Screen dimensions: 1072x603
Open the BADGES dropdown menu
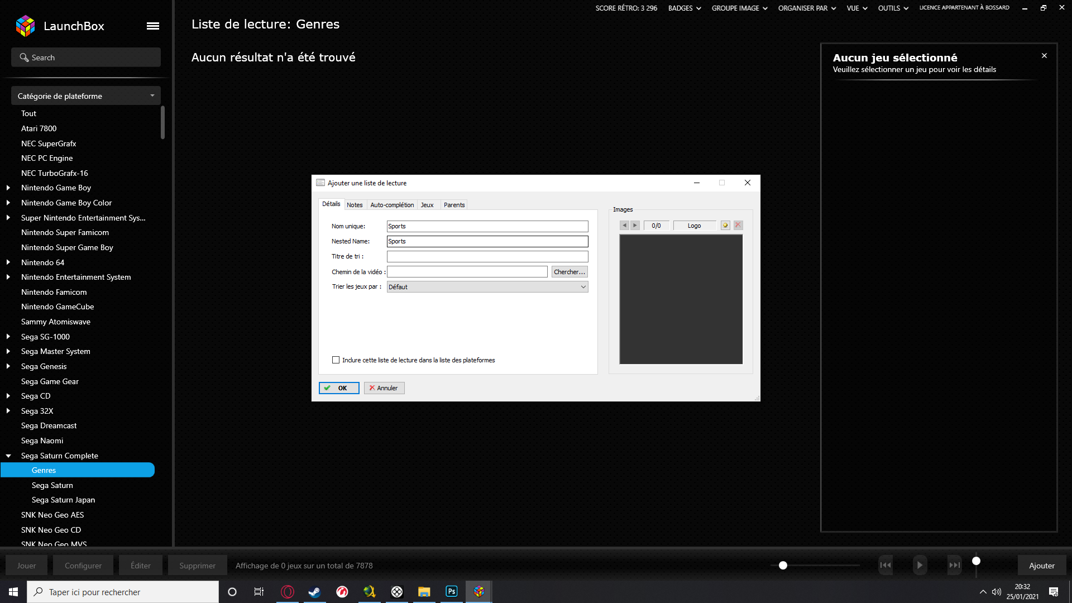[x=685, y=8]
